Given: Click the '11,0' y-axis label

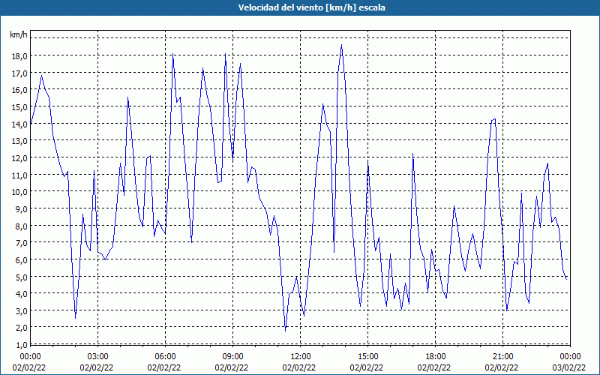Looking at the screenshot, I should [20, 175].
